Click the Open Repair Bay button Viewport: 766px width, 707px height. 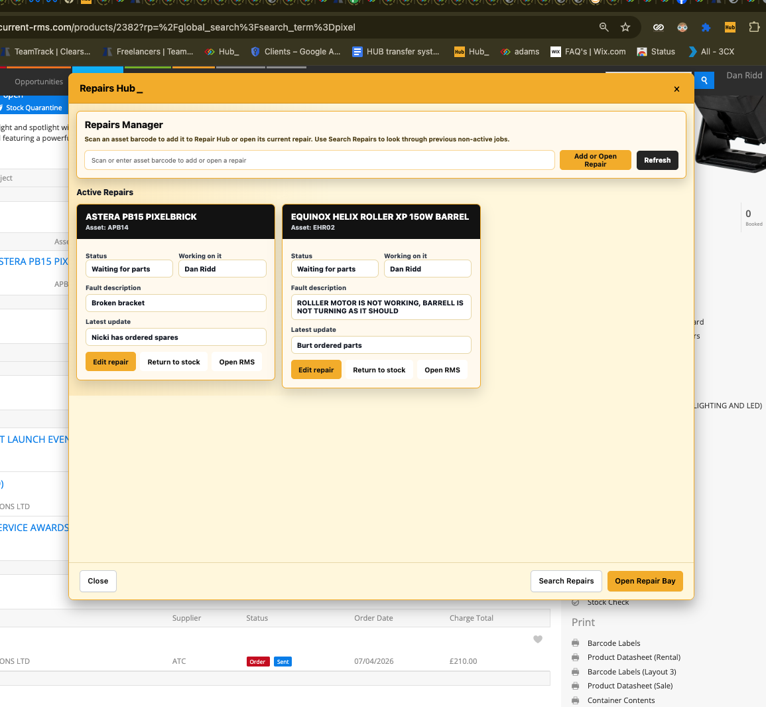point(645,582)
